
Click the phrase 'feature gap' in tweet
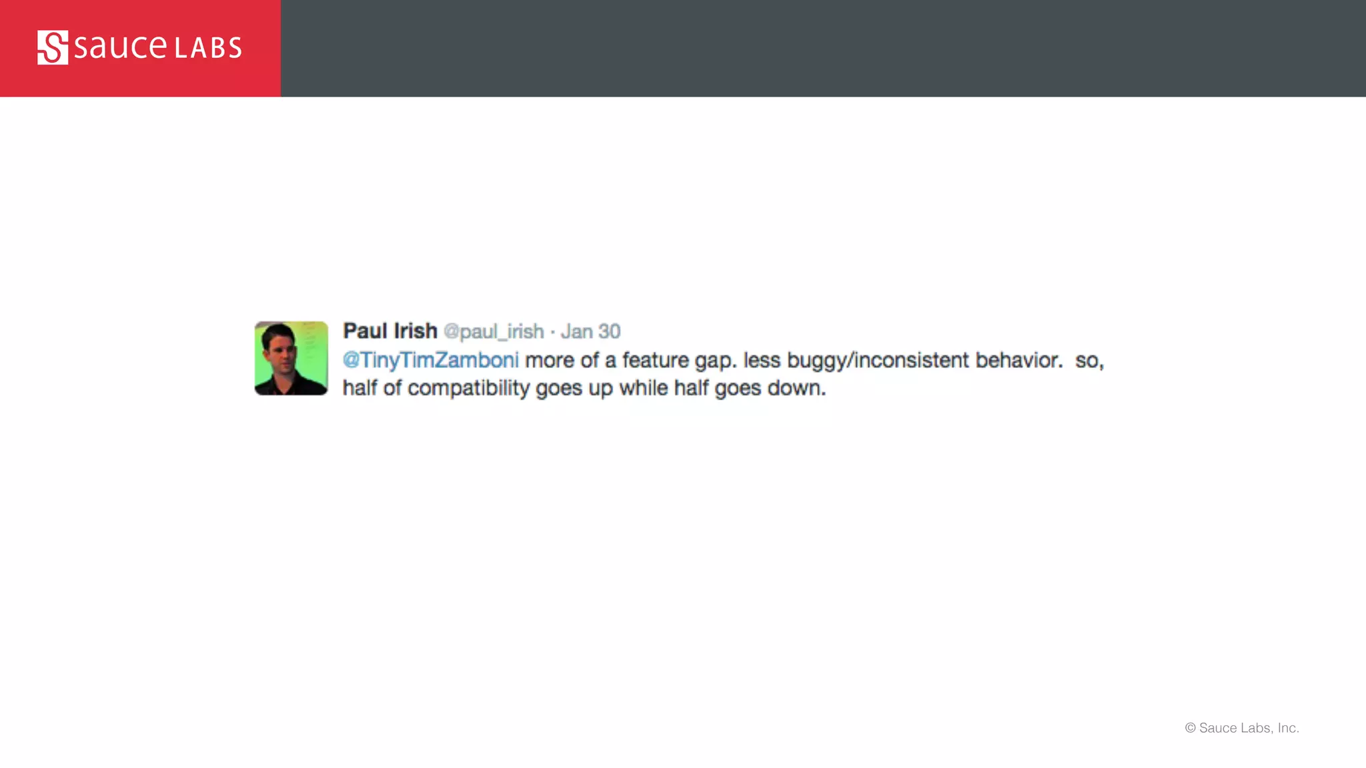point(680,361)
